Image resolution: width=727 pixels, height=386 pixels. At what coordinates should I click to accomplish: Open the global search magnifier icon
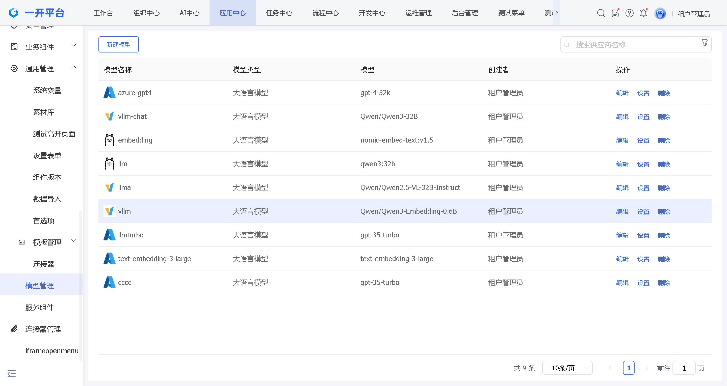[x=601, y=13]
